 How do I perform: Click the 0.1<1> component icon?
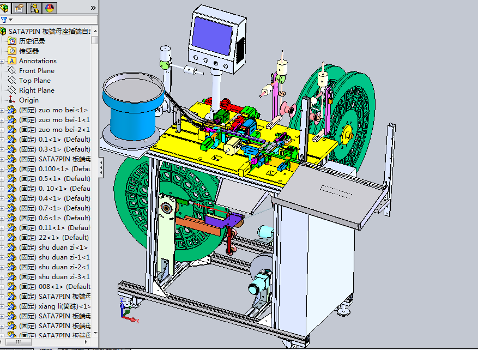coord(12,140)
